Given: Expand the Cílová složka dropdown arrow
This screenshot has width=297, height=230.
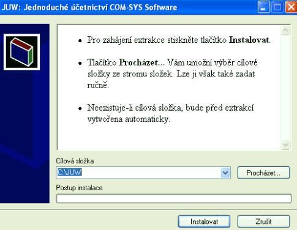Looking at the screenshot, I should click(x=225, y=173).
